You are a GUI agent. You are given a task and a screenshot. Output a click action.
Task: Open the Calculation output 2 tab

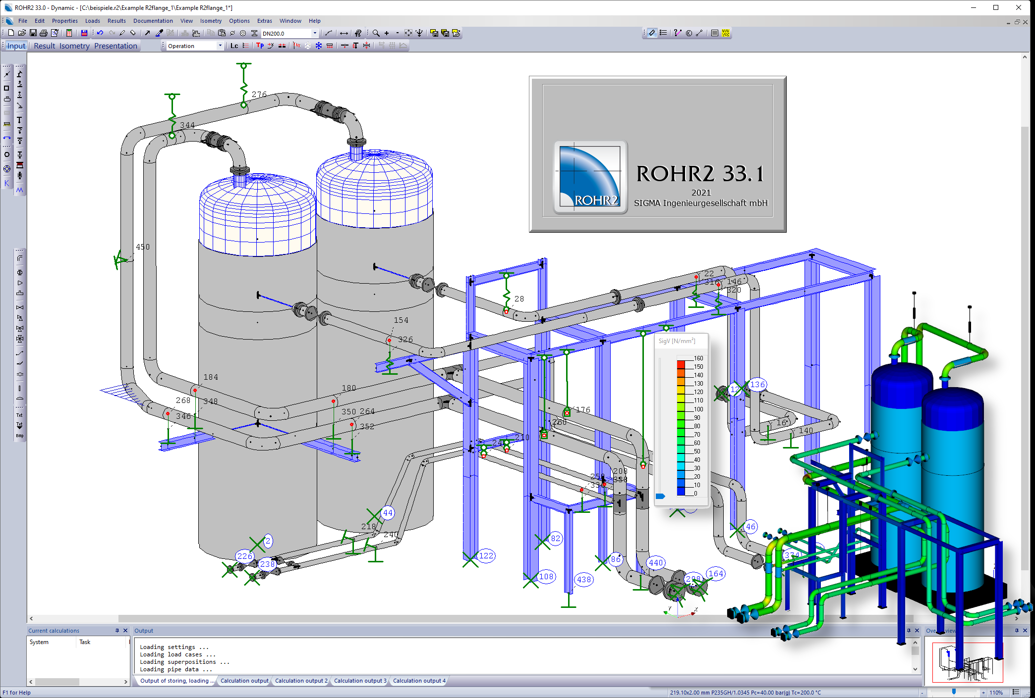point(301,681)
